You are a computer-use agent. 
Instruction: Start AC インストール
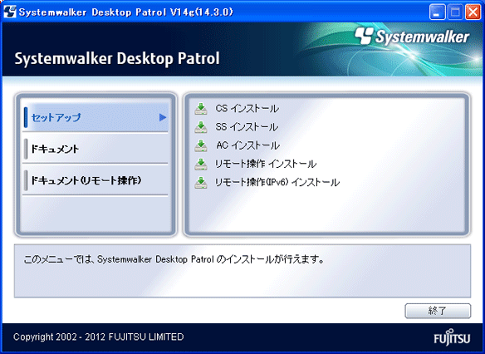coord(247,145)
